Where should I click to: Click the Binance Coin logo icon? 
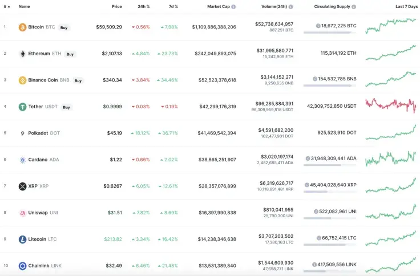tap(23, 80)
